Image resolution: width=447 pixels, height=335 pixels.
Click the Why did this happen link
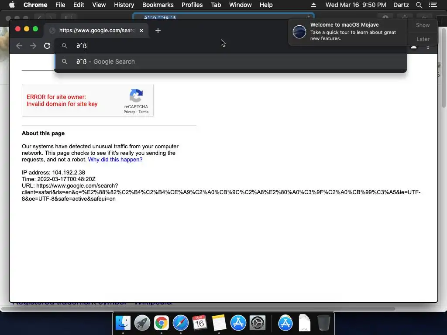[115, 160]
